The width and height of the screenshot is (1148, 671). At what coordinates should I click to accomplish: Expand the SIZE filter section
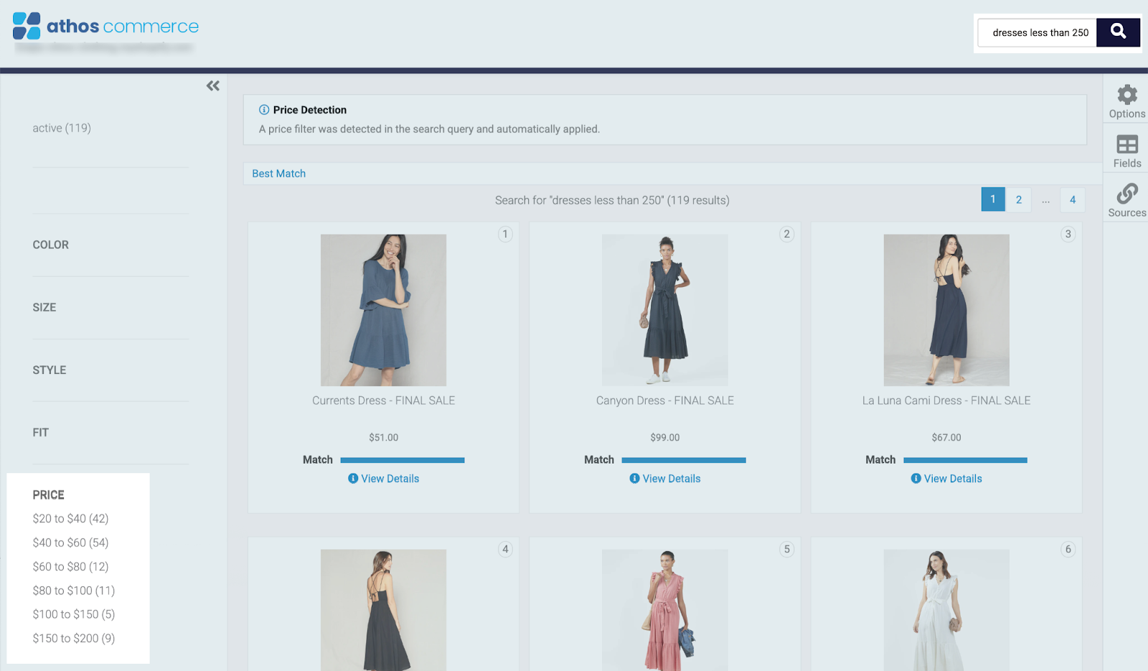pos(44,307)
